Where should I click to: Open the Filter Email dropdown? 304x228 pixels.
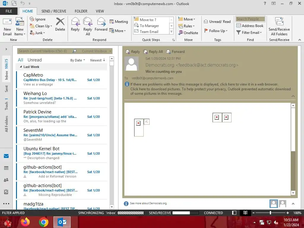249,33
